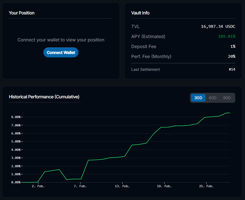The image size is (245, 200).
Task: Click the 'TVL' label
Action: [135, 27]
